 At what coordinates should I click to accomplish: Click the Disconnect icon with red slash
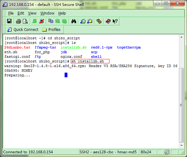point(42,21)
